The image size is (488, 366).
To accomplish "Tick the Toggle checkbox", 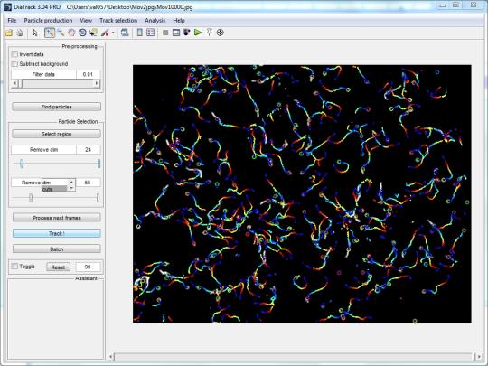I will [14, 267].
